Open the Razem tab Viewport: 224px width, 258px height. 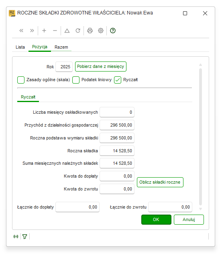pyautogui.click(x=61, y=47)
